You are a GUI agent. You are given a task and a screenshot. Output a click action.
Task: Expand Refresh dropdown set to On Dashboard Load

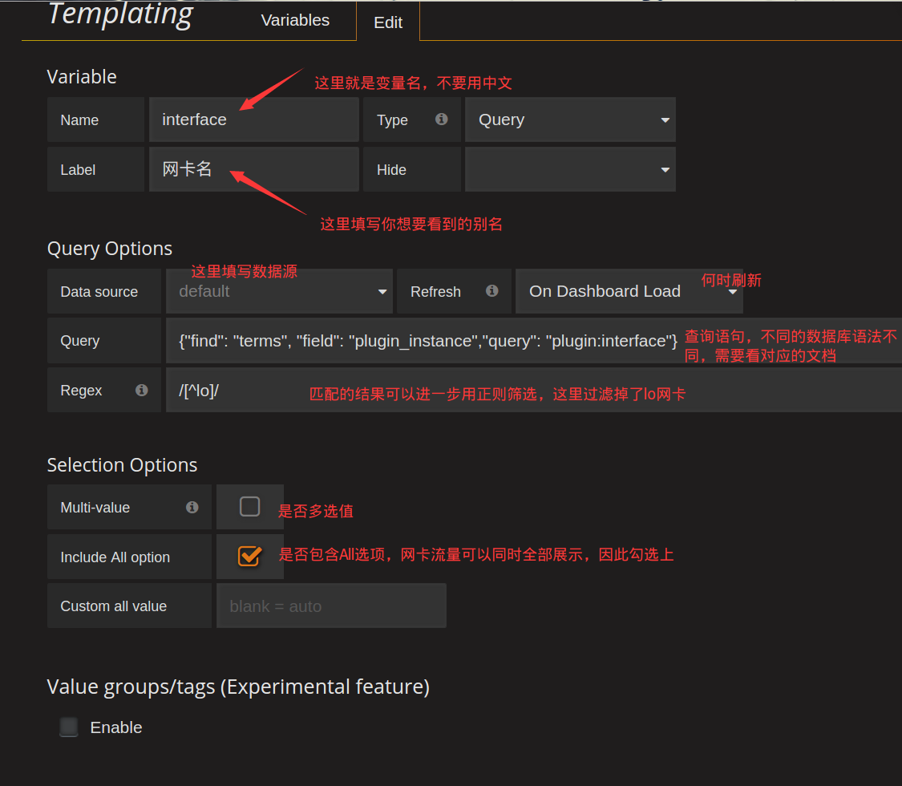click(629, 291)
